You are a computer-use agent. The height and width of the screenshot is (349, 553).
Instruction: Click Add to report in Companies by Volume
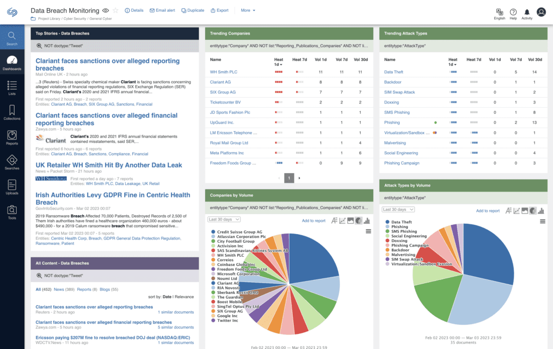tap(314, 221)
